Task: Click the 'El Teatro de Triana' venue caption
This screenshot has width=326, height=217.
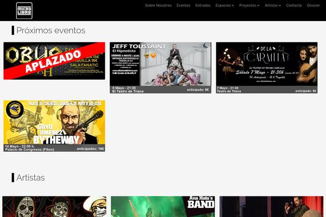Action: click(x=128, y=91)
